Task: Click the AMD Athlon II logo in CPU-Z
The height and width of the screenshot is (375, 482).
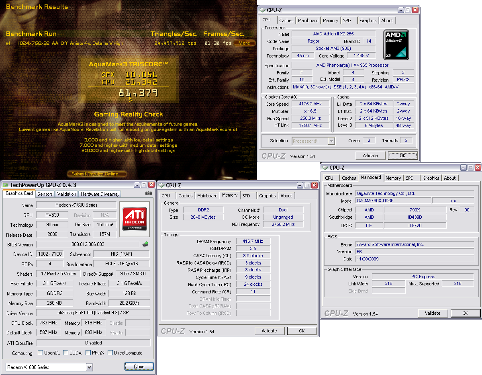Action: click(x=396, y=44)
